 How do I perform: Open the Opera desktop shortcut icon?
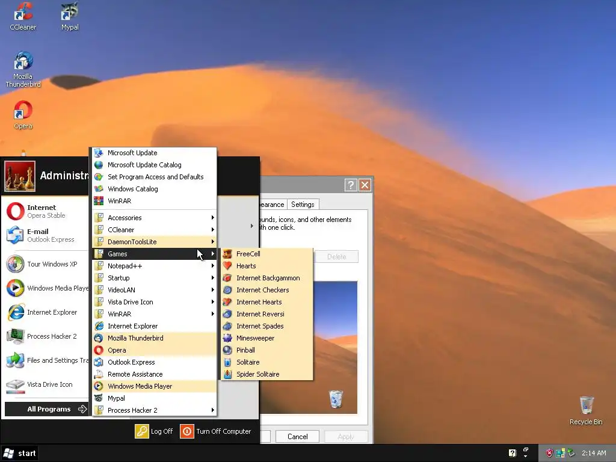pos(23,115)
